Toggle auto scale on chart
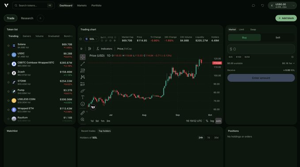Image resolution: width=300 pixels, height=167 pixels. pyautogui.click(x=219, y=121)
